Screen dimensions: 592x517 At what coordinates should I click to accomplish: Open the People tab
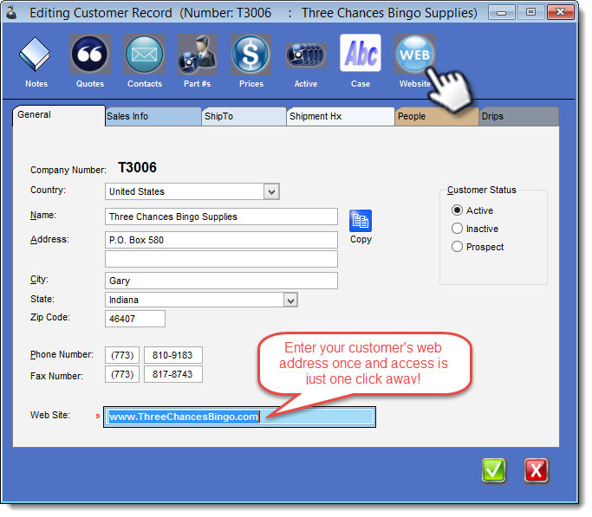(x=435, y=116)
